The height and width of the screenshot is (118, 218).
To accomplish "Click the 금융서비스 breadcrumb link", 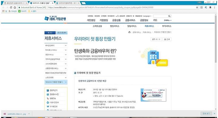I will pos(137,32).
